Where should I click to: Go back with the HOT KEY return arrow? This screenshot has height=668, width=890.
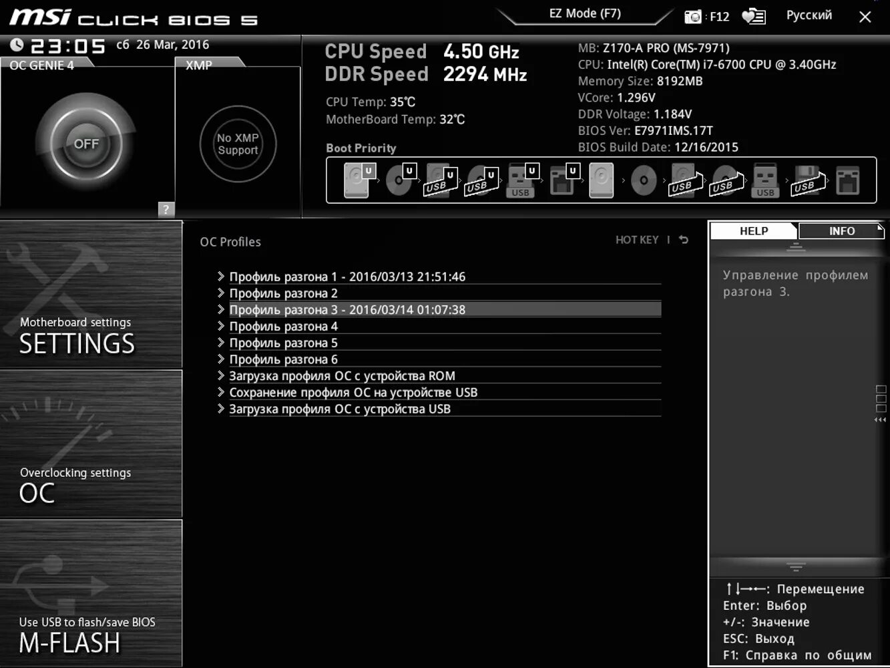click(684, 239)
